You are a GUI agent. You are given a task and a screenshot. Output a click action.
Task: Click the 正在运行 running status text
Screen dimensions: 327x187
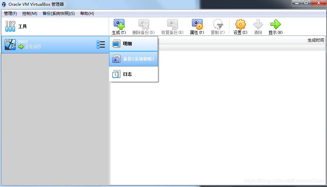[x=33, y=47]
